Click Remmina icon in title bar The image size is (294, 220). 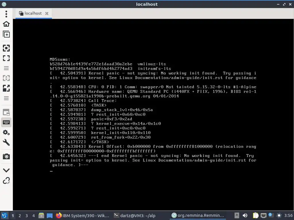4,4
